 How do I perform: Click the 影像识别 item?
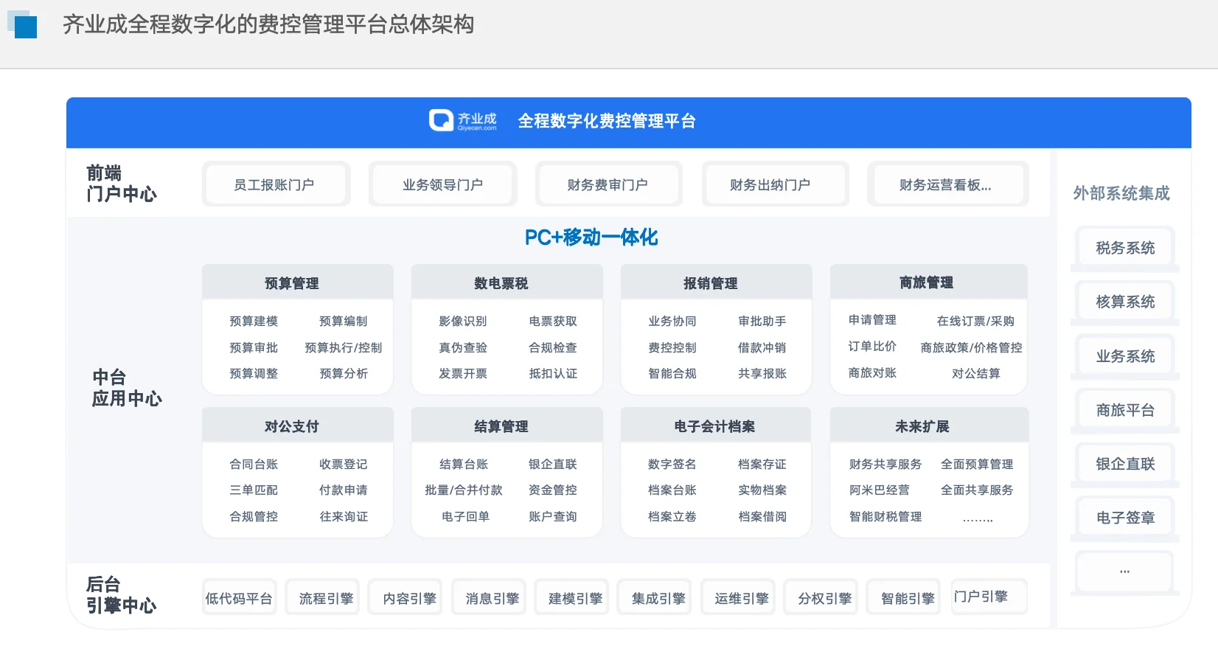(x=463, y=321)
